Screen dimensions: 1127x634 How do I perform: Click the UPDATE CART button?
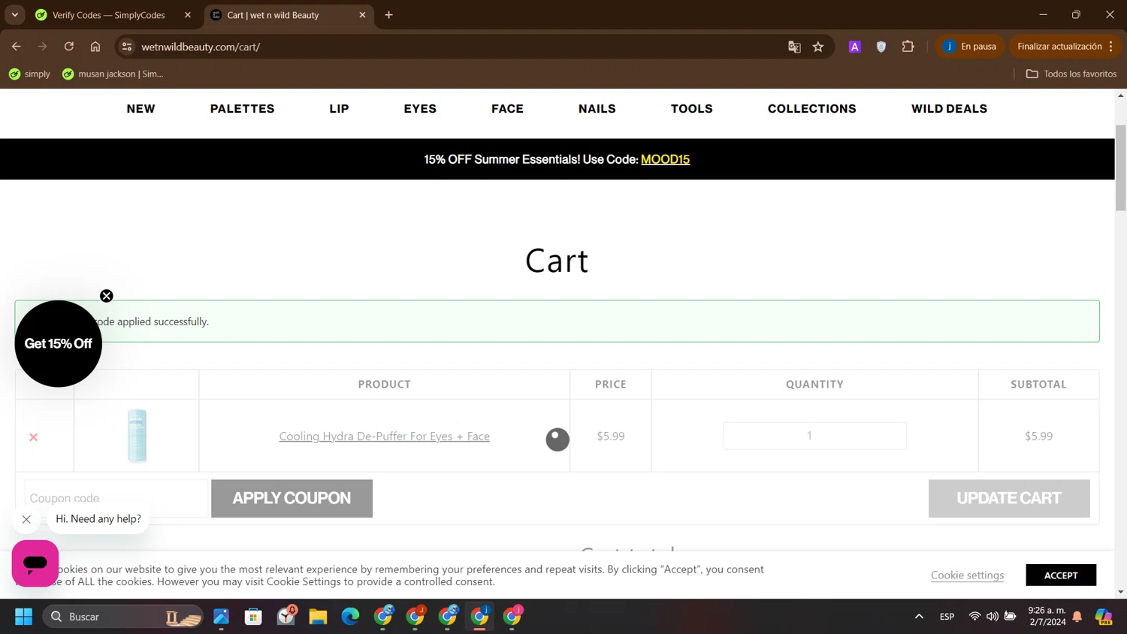click(1008, 498)
